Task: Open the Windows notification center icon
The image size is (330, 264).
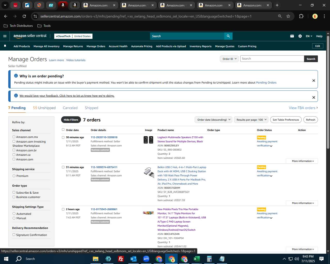Action: click(321, 259)
